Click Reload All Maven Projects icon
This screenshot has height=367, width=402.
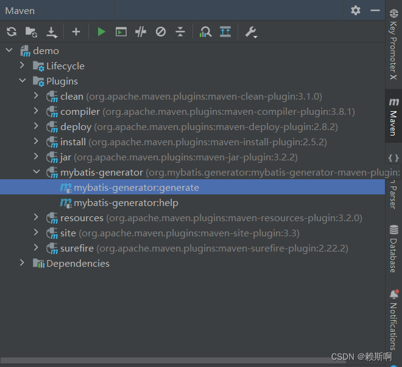(12, 32)
